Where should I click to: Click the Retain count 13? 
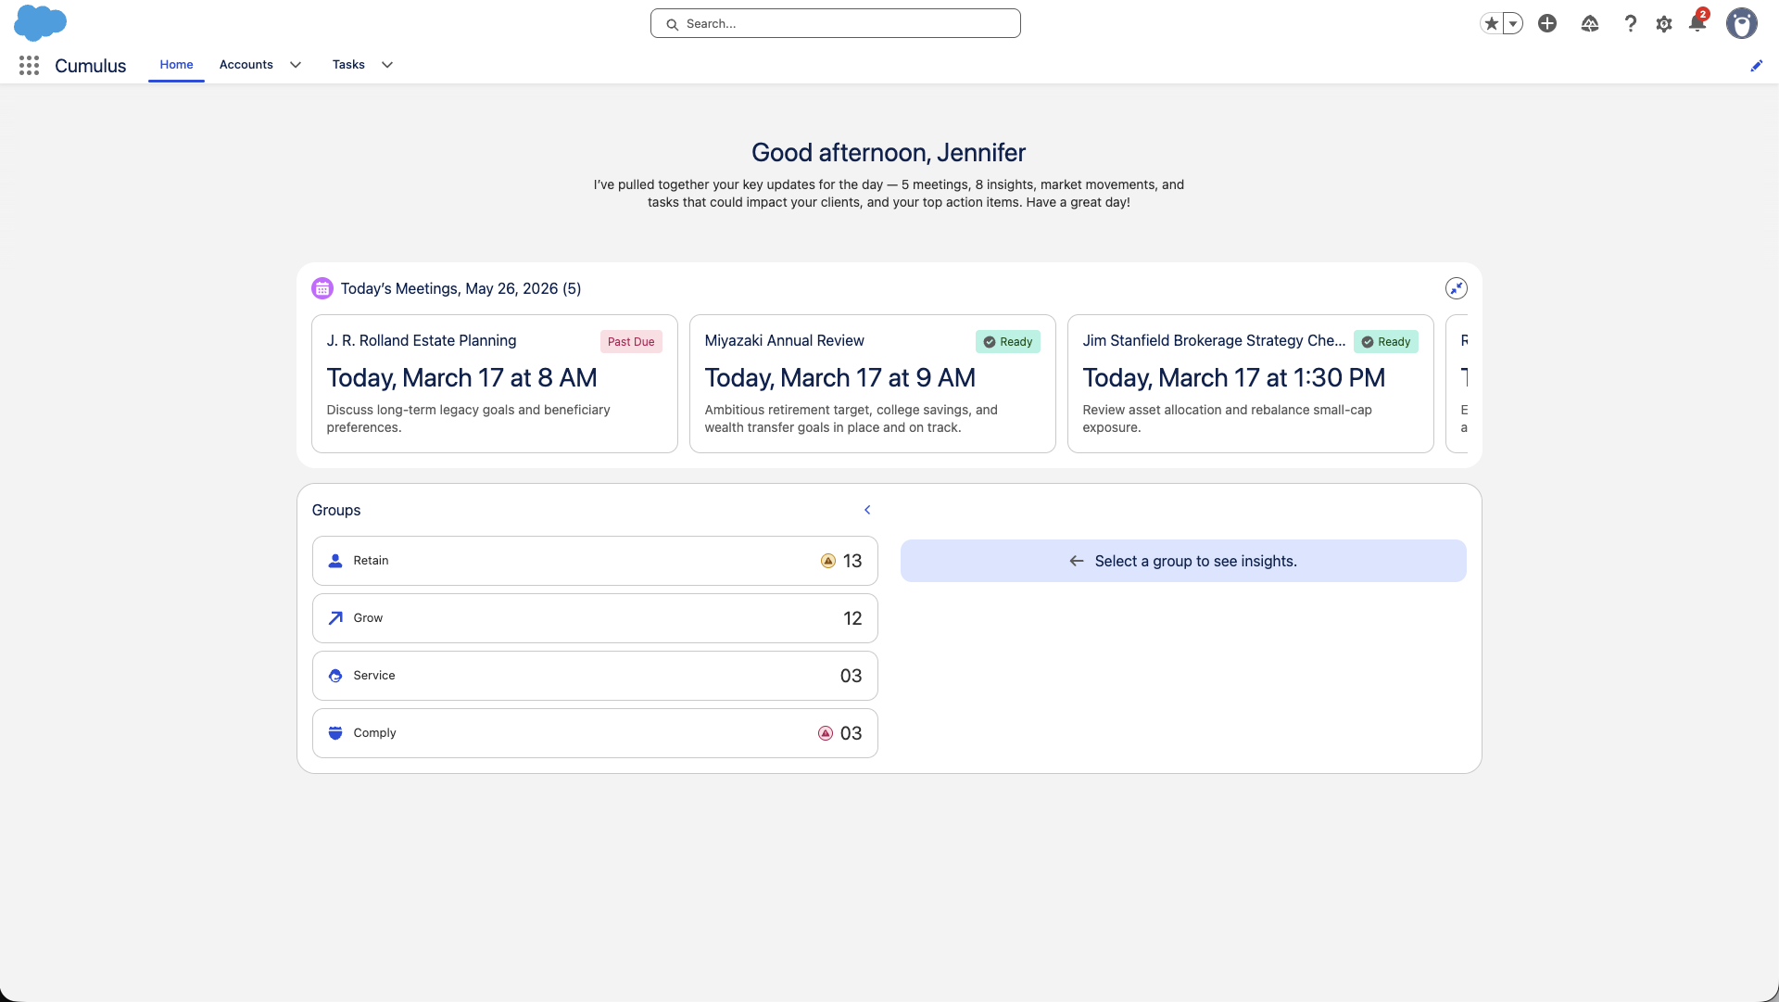tap(852, 561)
